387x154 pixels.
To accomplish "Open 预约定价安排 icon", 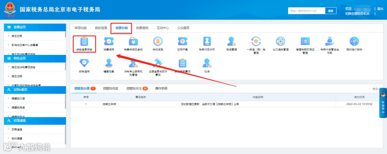I will tap(354, 41).
